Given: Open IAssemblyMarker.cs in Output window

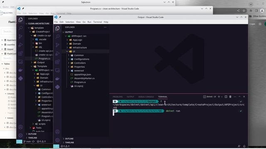Looking at the screenshot, I should [x=84, y=78].
